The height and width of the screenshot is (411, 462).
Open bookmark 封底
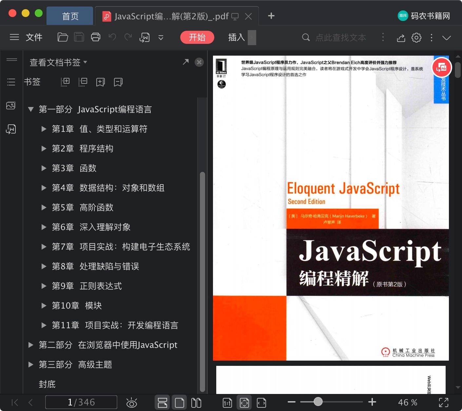pyautogui.click(x=47, y=384)
